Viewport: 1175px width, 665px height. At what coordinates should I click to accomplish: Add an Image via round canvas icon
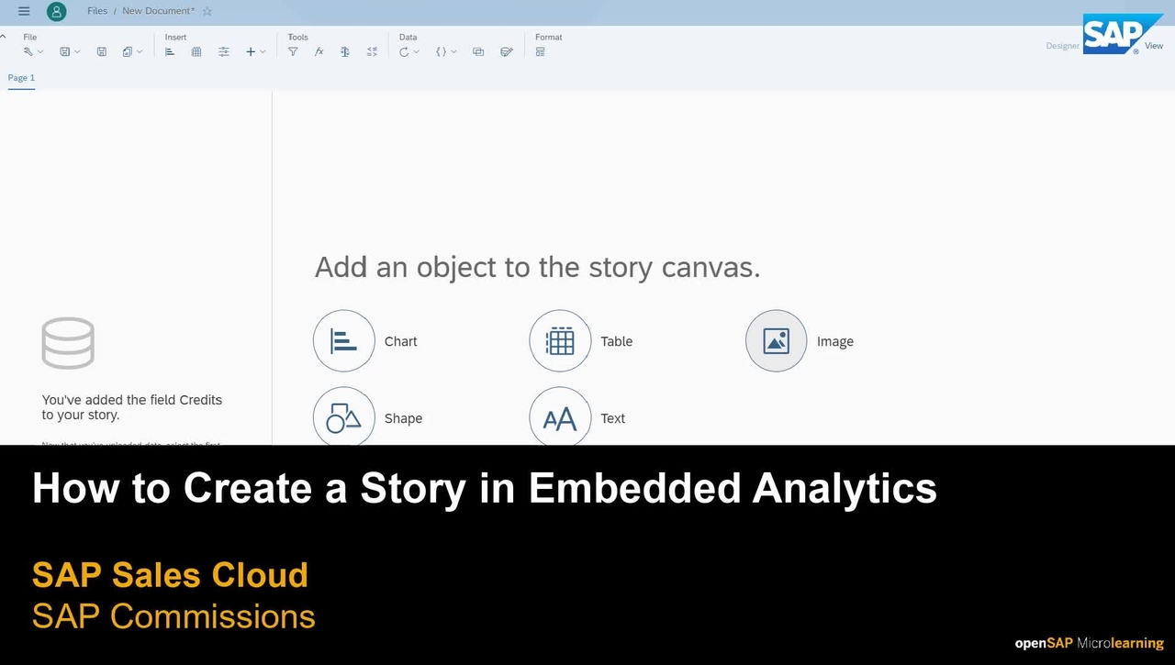pyautogui.click(x=777, y=341)
